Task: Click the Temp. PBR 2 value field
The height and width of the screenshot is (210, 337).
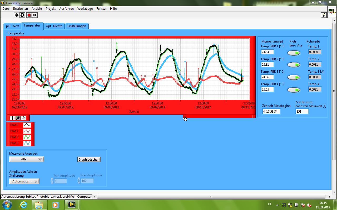Action: 267,64
